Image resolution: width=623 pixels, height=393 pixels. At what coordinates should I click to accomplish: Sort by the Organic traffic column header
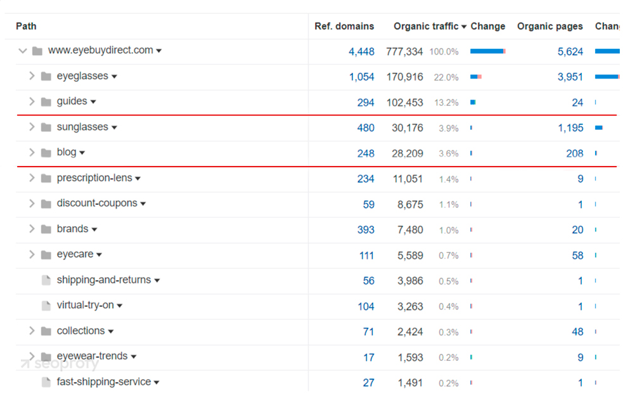430,26
